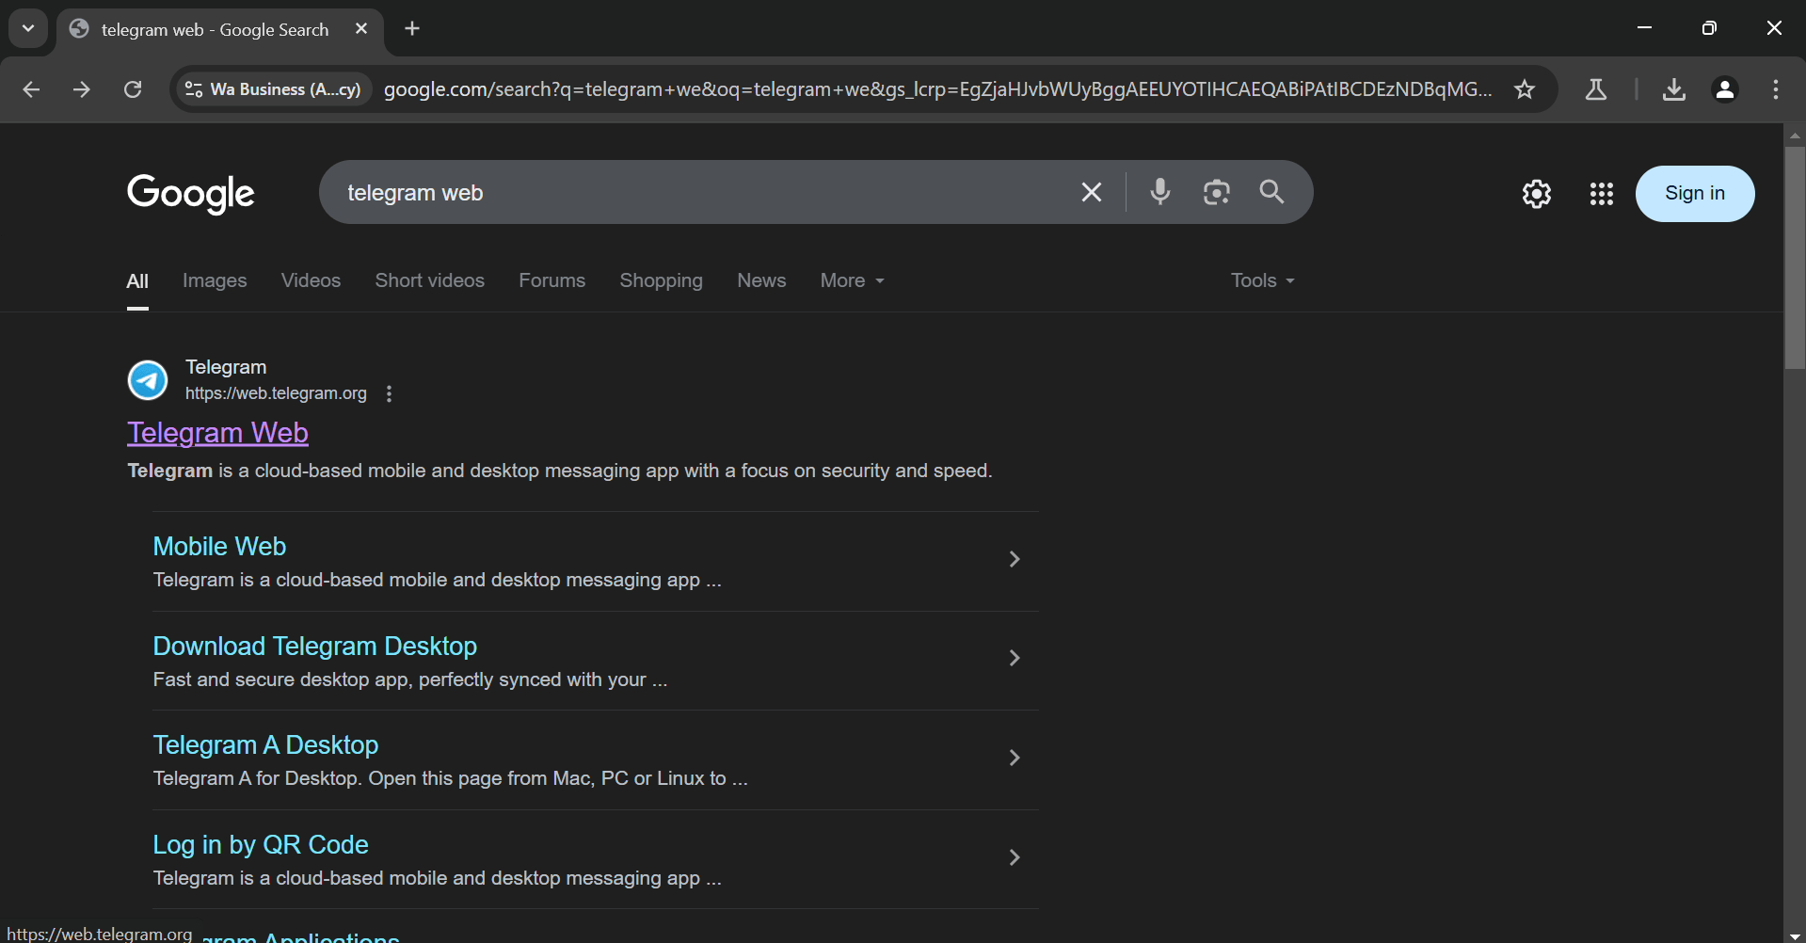Open the Telegram A Desktop sitelink
This screenshot has height=943, width=1806.
[265, 745]
